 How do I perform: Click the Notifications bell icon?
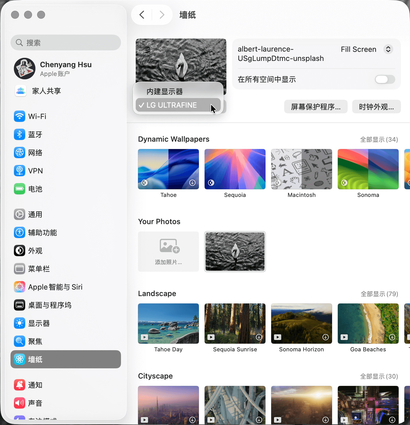pyautogui.click(x=20, y=385)
